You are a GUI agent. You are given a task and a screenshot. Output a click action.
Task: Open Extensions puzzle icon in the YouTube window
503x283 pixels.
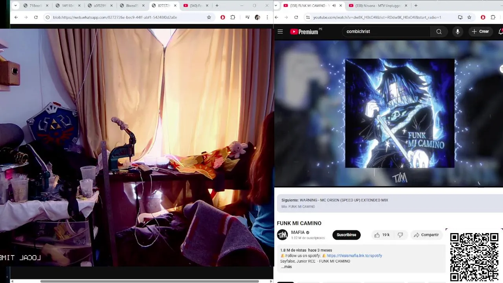click(493, 17)
